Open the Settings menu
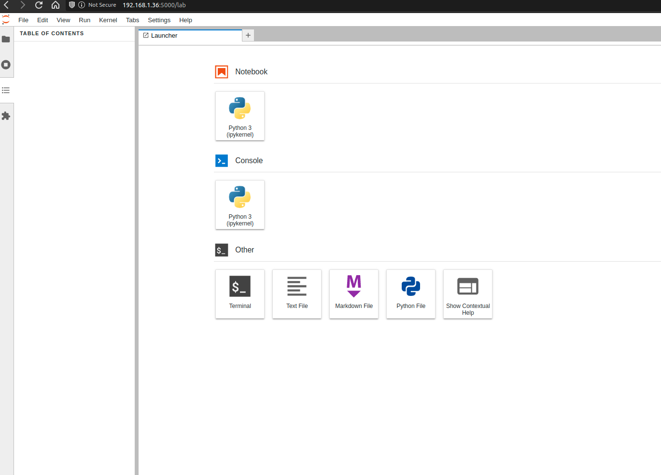 pyautogui.click(x=159, y=20)
